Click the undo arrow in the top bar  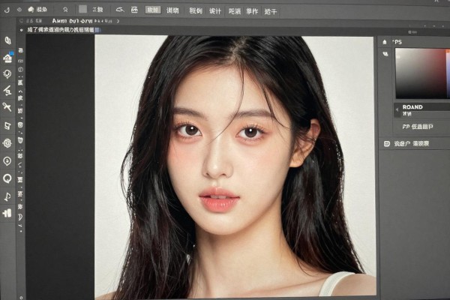pos(7,10)
